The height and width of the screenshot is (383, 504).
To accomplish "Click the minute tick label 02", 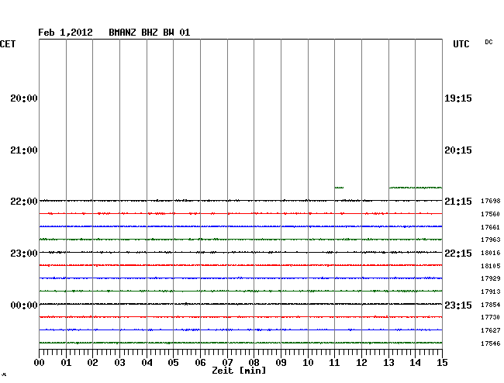I will 92,363.
